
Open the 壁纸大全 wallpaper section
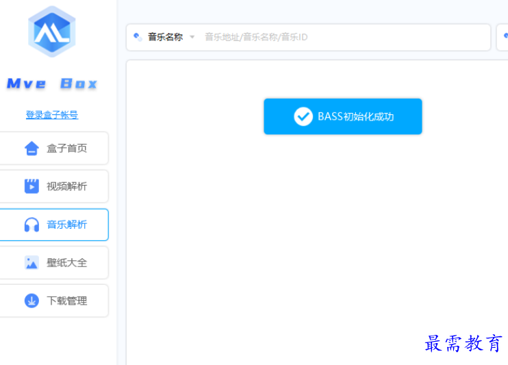click(x=54, y=262)
